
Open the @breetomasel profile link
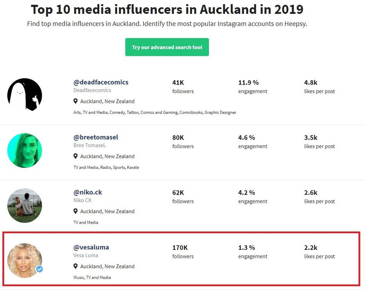(x=96, y=137)
